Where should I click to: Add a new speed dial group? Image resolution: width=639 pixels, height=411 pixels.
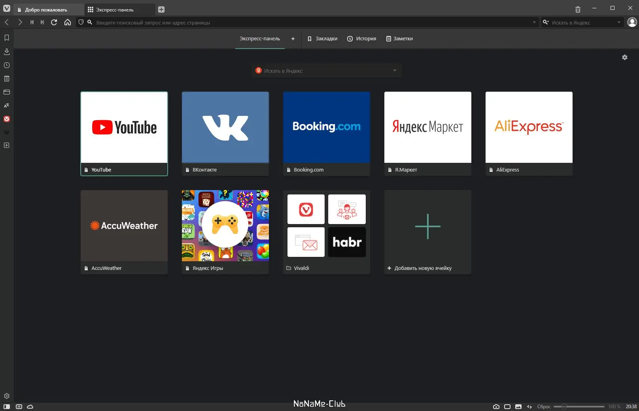[293, 39]
